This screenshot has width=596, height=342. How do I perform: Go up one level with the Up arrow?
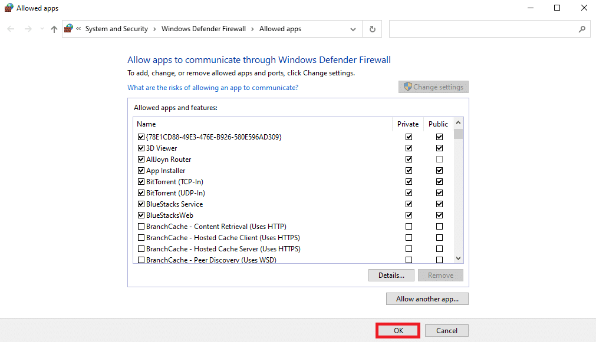54,29
